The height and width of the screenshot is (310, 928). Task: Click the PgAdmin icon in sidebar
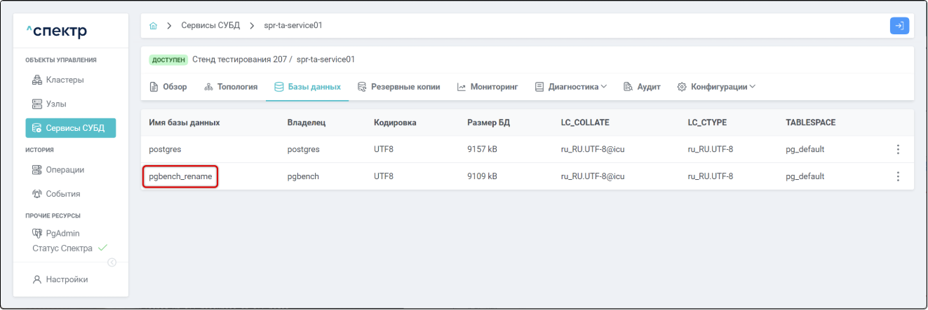[x=38, y=233]
